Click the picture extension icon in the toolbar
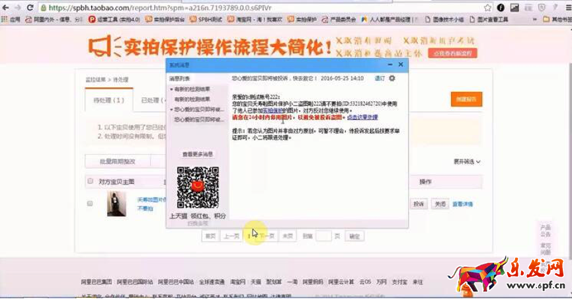 514,8
